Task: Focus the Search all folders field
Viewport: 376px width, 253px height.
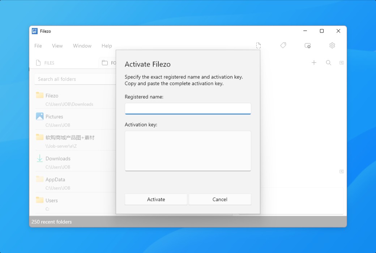Action: 75,79
